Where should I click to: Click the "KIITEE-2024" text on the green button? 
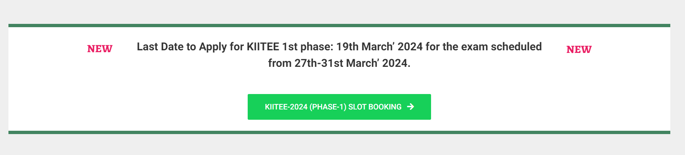(286, 107)
